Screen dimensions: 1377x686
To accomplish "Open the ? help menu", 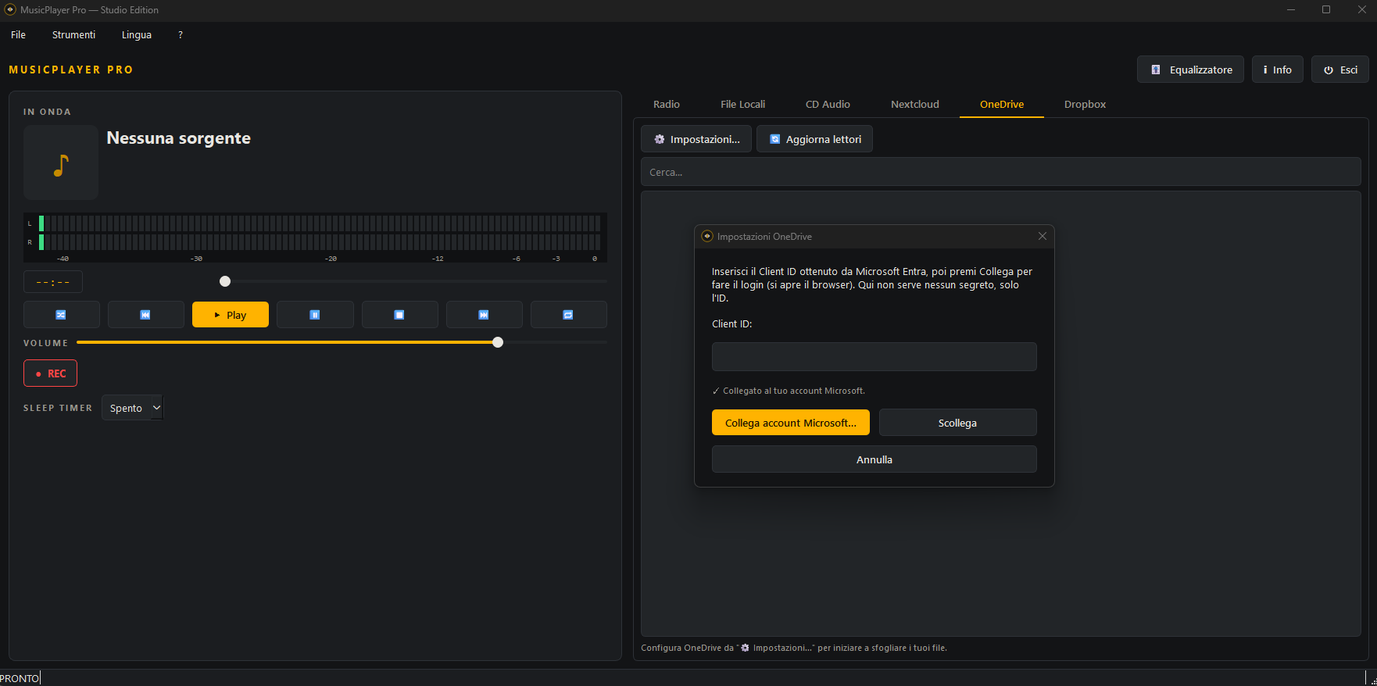I will tap(181, 35).
